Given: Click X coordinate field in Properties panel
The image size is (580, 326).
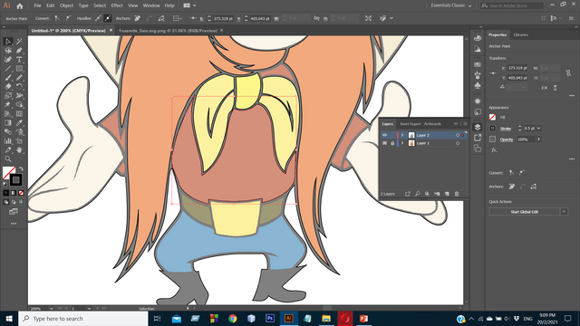Looking at the screenshot, I should pyautogui.click(x=517, y=68).
